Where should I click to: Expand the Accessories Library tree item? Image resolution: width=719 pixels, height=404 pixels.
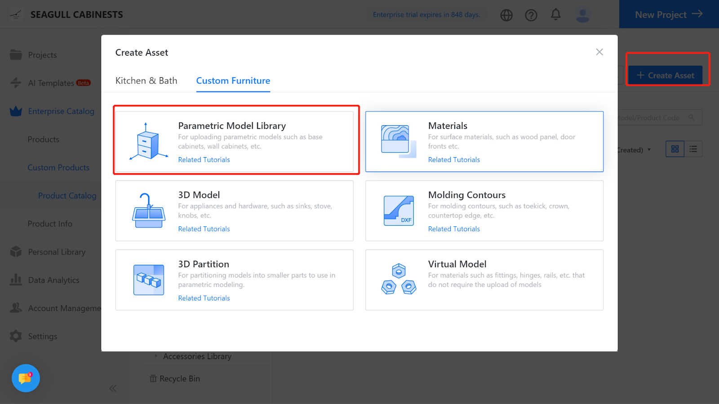click(x=156, y=356)
